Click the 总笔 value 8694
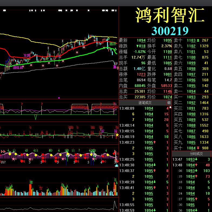 click(x=141, y=80)
